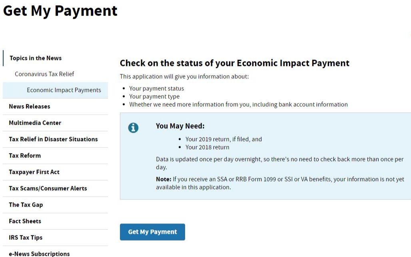The width and height of the screenshot is (411, 257).
Task: Open Taxpayer First Act link
Action: pos(34,172)
